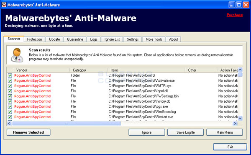Image resolution: width=251 pixels, height=155 pixels.
Task: Close the Malwarebytes window
Action: pos(246,5)
